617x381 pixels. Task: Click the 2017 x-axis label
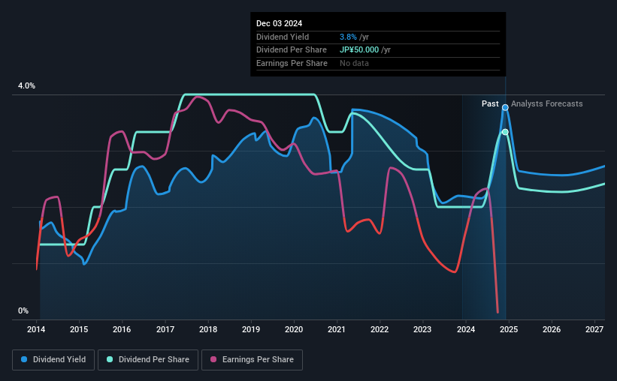(165, 329)
